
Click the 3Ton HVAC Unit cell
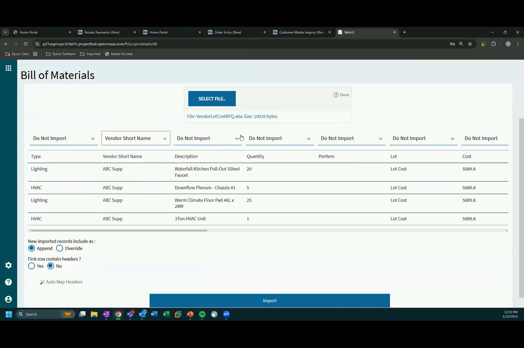click(190, 219)
